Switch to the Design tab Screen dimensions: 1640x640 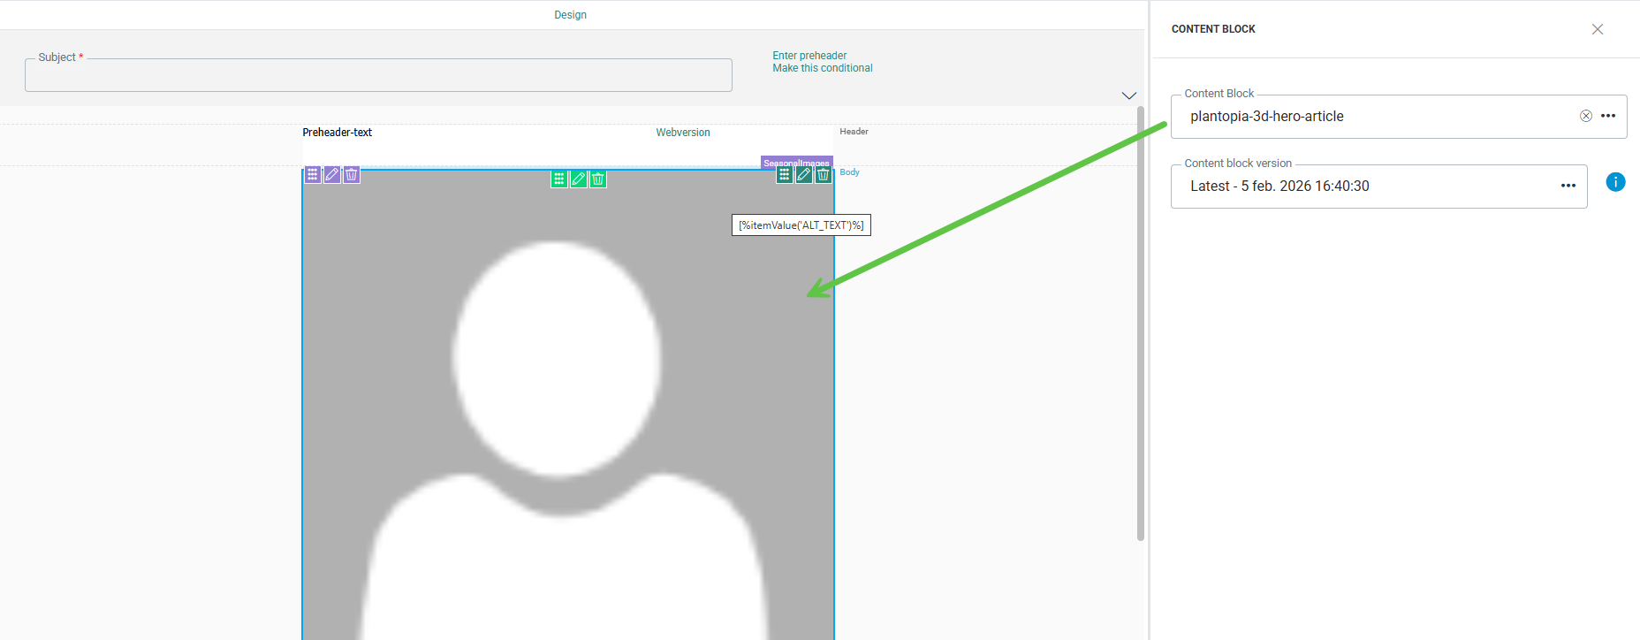[570, 15]
